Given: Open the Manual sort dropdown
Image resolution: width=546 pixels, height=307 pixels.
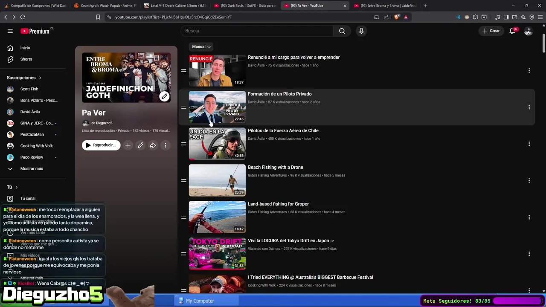Looking at the screenshot, I should click(x=201, y=46).
